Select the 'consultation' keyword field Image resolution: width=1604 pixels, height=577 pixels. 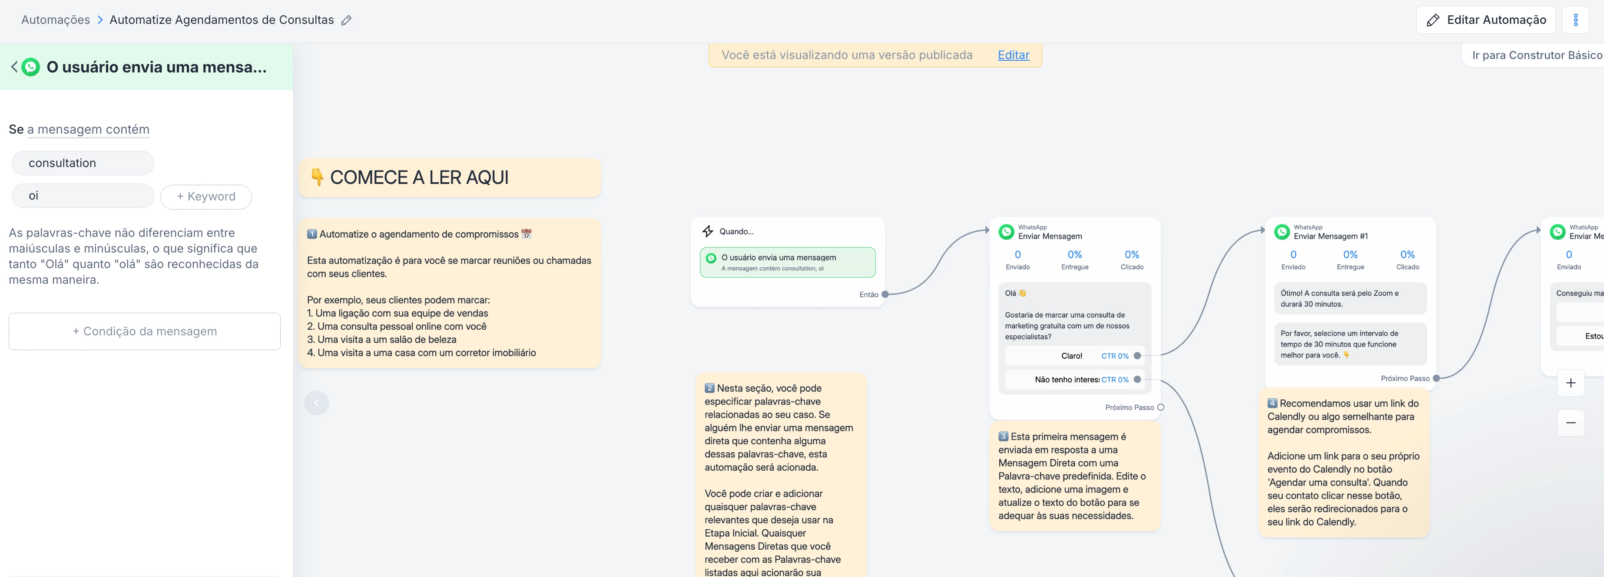click(x=83, y=163)
